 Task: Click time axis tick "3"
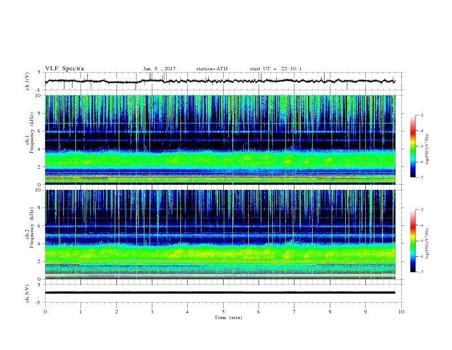[x=152, y=312]
